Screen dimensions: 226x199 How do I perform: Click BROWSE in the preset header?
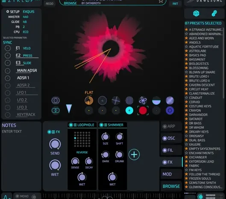pyautogui.click(x=70, y=3)
